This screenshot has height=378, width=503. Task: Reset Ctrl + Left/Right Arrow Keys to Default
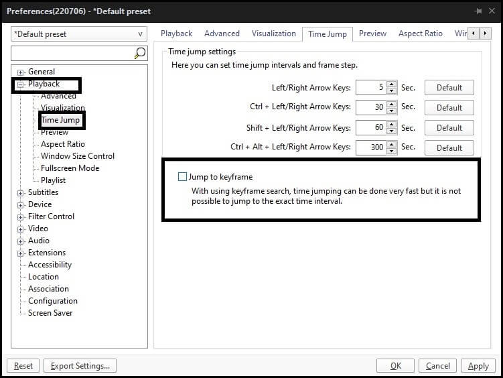tap(449, 107)
